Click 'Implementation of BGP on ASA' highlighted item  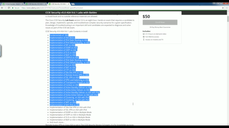click(63, 55)
